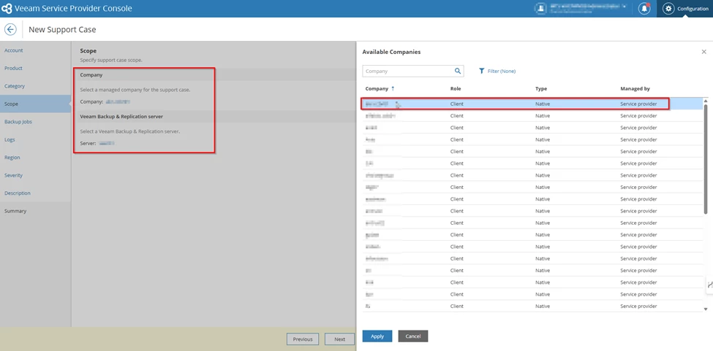Viewport: 713px width, 351px height.
Task: Click the New Support Case title
Action: tap(62, 29)
